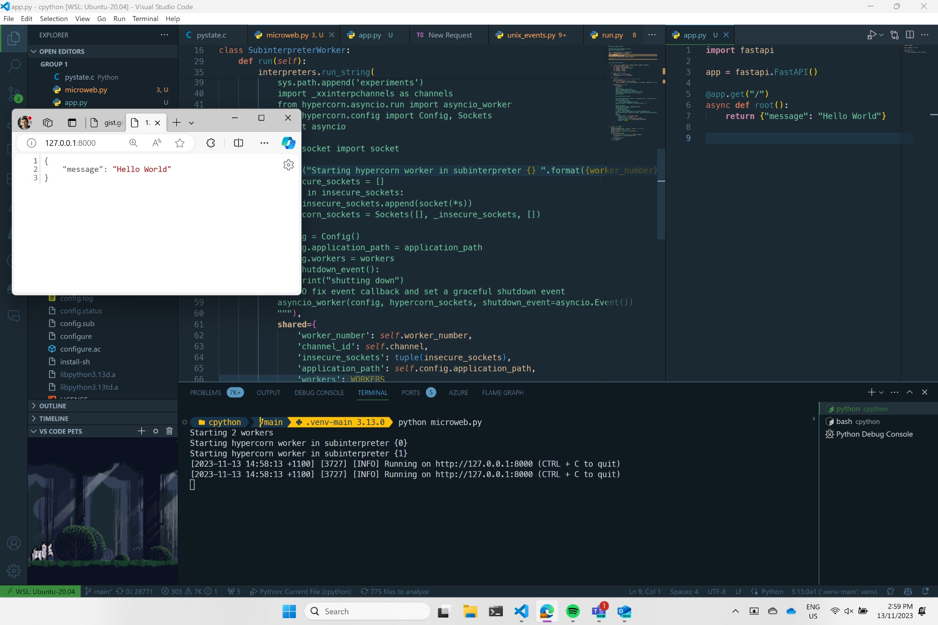Add a new pet with plus icon
The height and width of the screenshot is (625, 938).
pos(142,431)
